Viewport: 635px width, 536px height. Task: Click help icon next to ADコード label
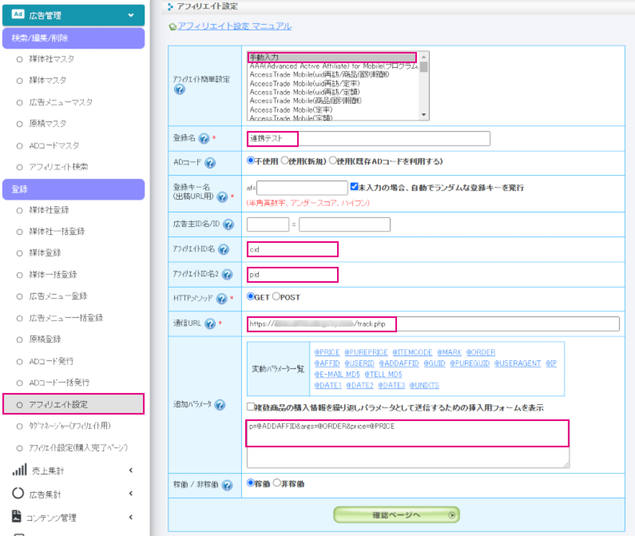pos(210,163)
